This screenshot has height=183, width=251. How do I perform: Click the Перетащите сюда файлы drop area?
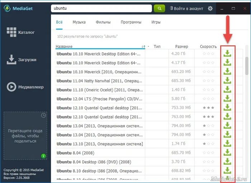(25, 136)
